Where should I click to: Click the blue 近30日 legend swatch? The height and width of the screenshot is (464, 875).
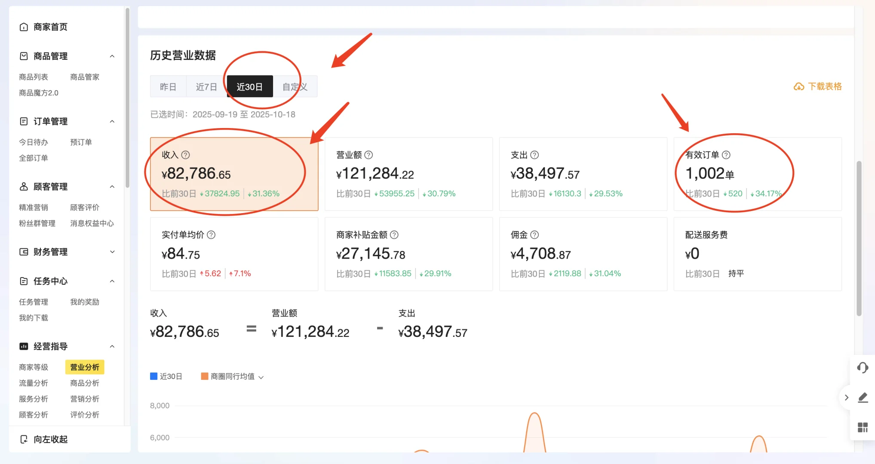tap(154, 376)
